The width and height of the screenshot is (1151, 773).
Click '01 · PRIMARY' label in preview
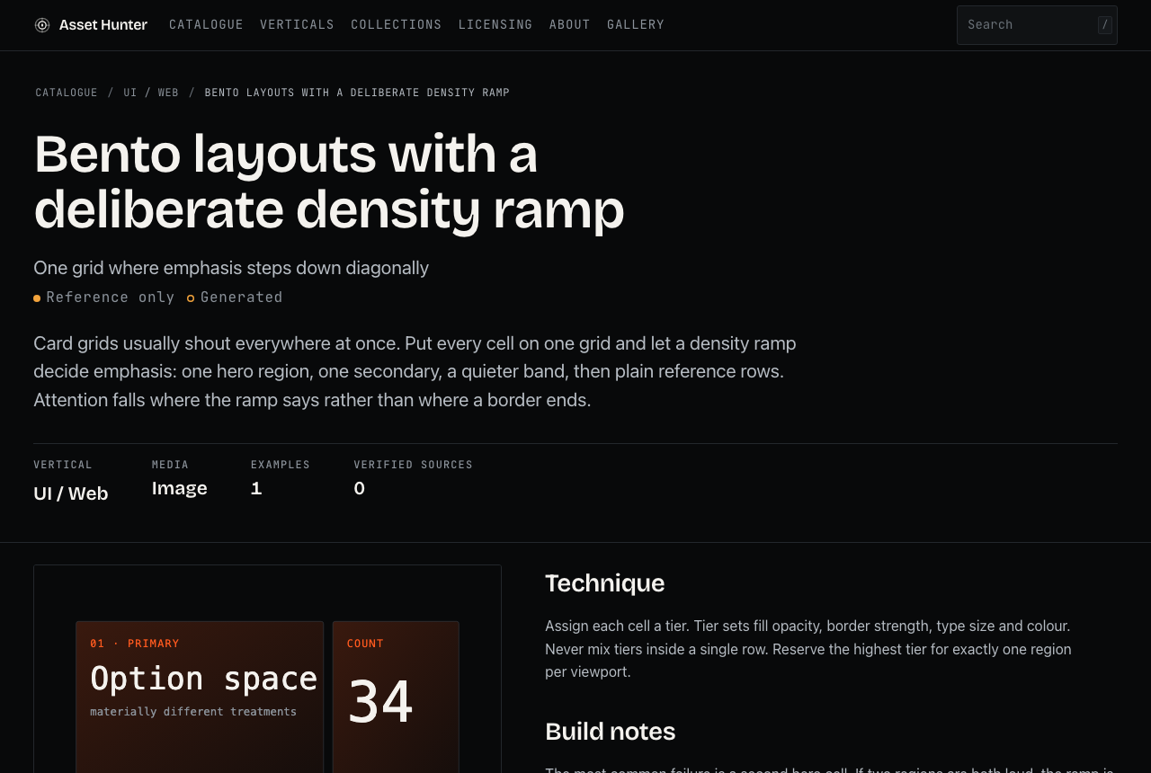(135, 644)
